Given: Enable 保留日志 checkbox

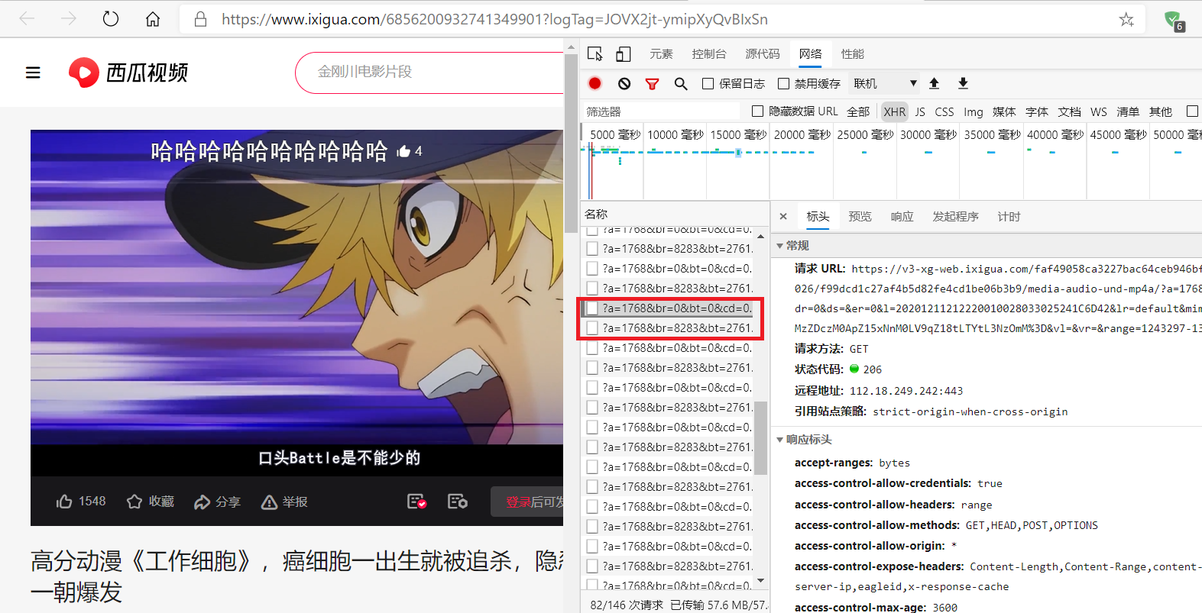Looking at the screenshot, I should point(708,83).
